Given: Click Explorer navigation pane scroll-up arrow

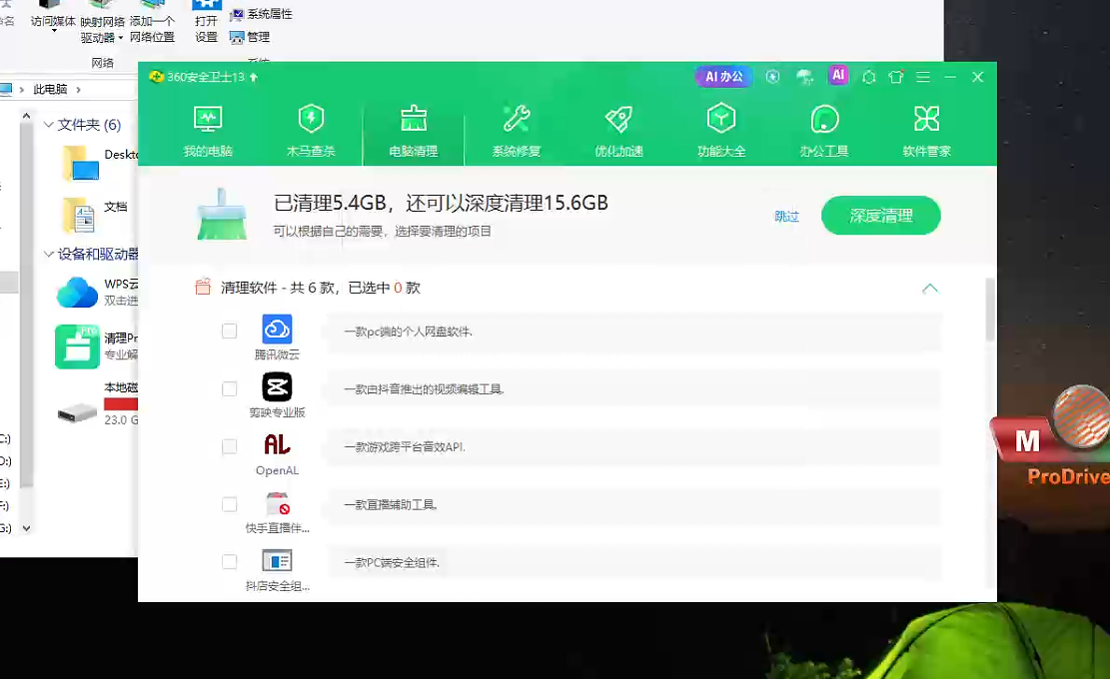Looking at the screenshot, I should pos(26,115).
